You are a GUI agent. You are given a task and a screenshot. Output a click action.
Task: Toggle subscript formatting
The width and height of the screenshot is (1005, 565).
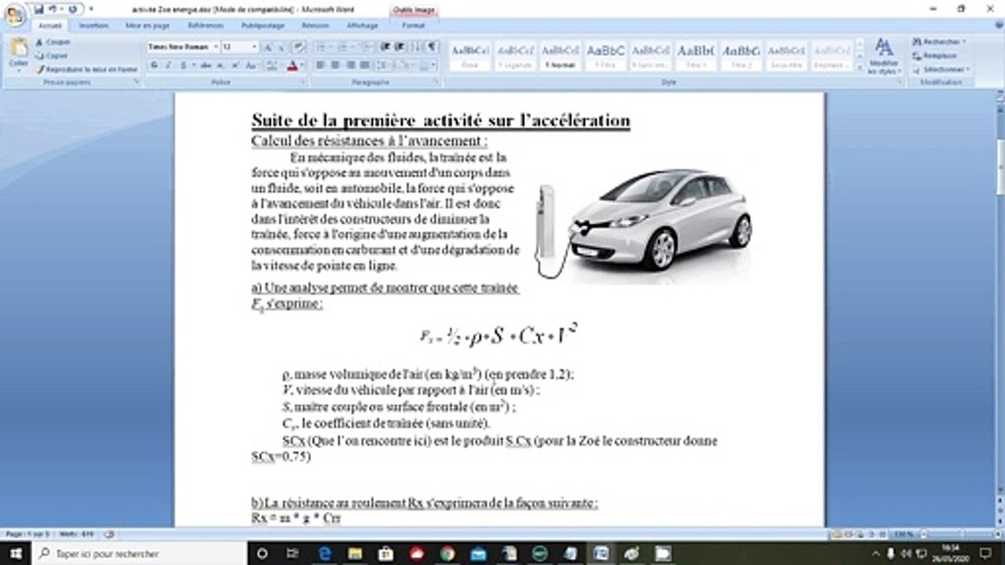tap(220, 65)
